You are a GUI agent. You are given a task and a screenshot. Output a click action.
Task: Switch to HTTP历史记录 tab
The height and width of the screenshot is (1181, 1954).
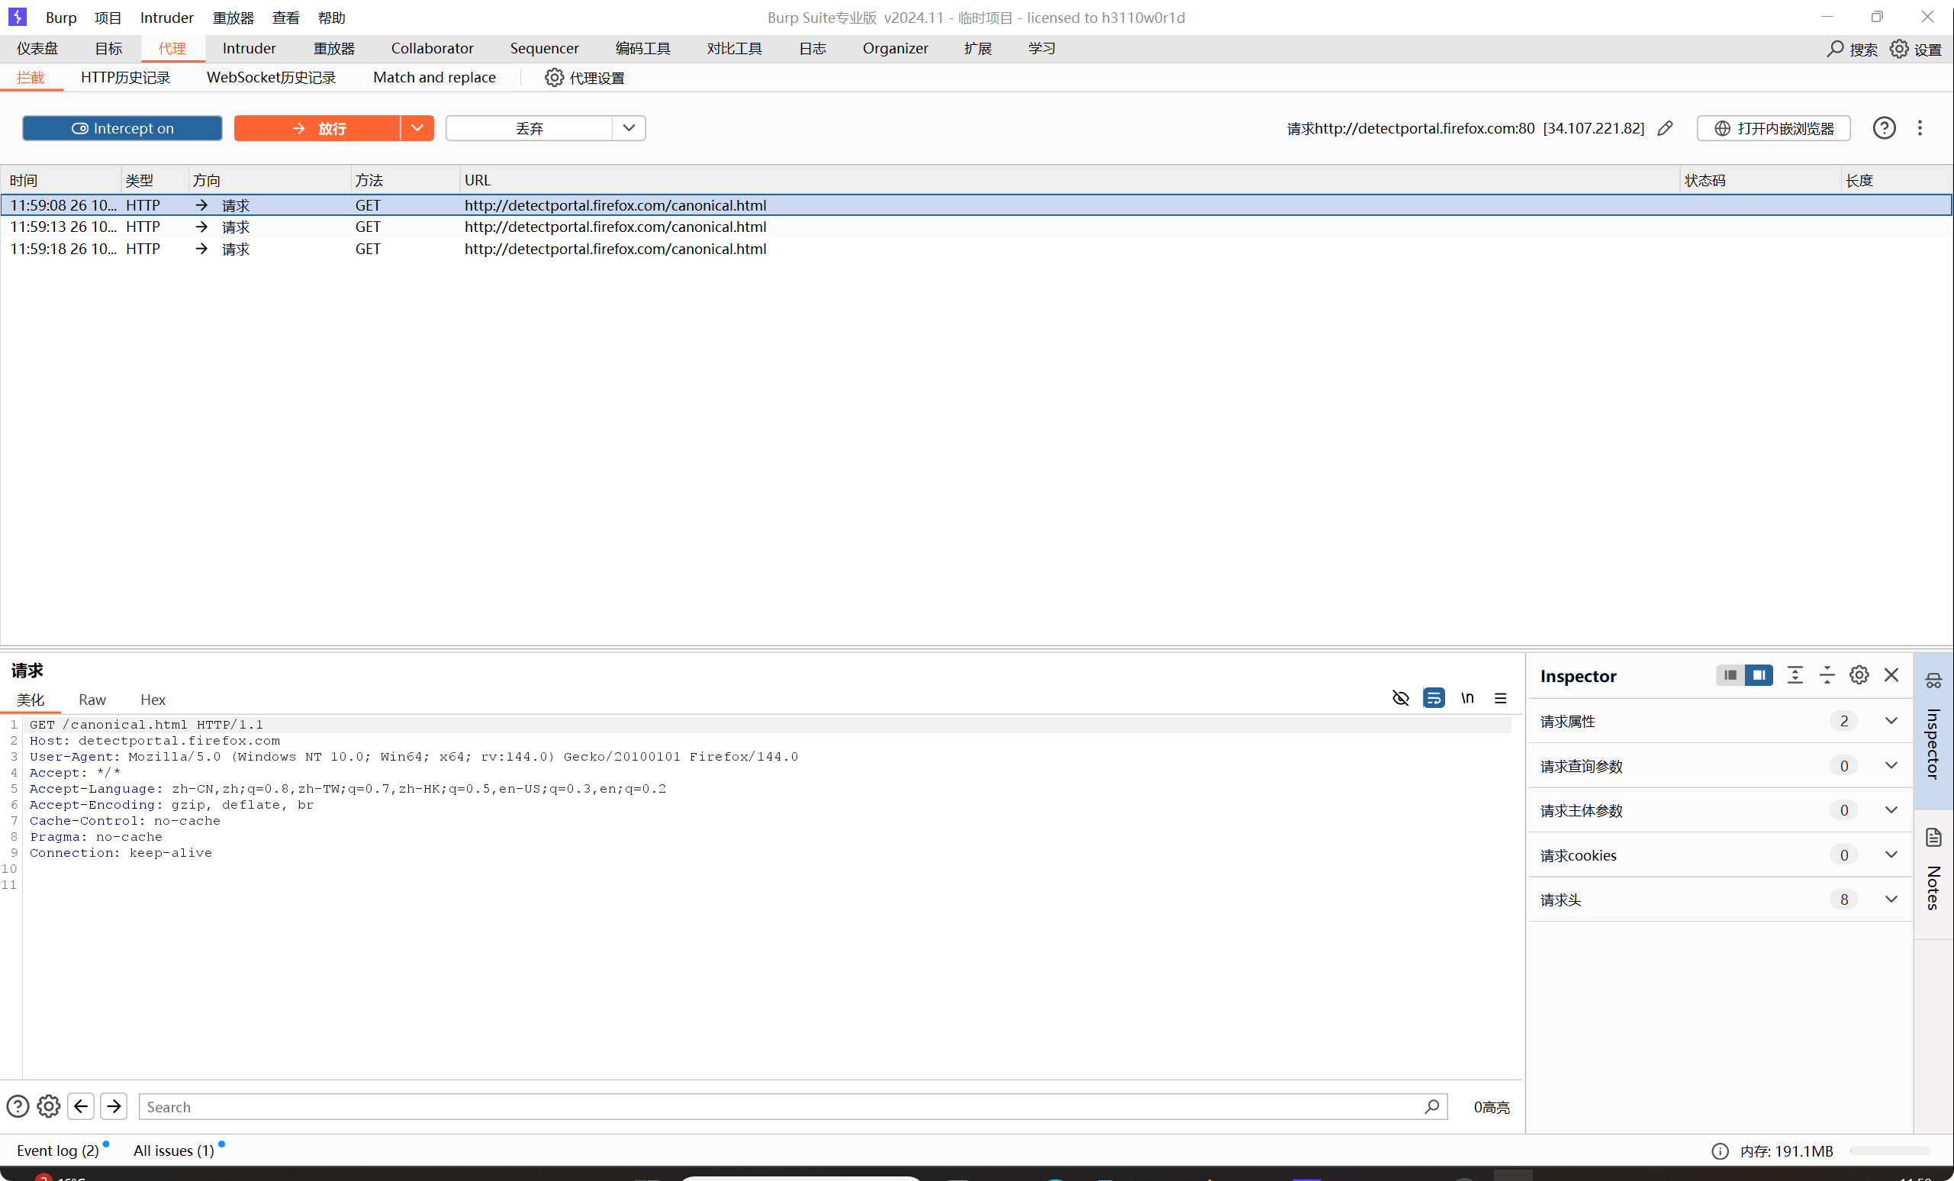(125, 77)
